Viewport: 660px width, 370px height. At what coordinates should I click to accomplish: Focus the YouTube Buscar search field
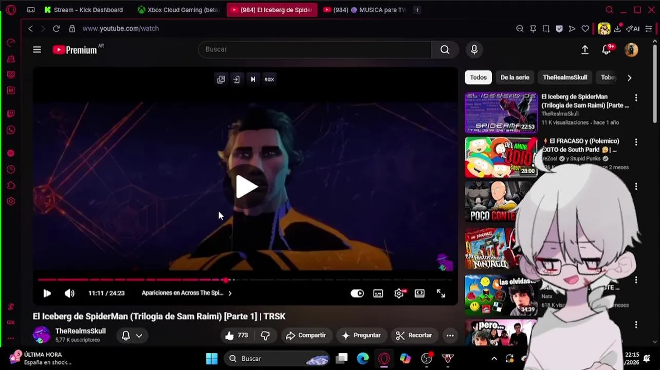point(315,49)
